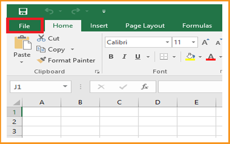230x144 pixels.
Task: Expand the Paste options arrow
Action: 22,62
